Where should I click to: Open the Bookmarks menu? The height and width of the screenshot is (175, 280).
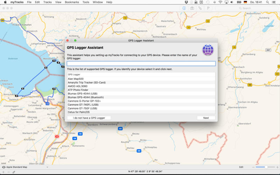72,2
